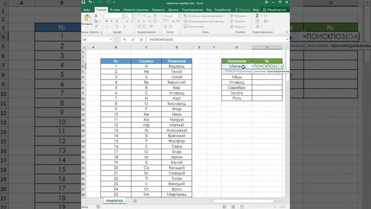Image resolution: width=371 pixels, height=209 pixels.
Task: Copy the selection using the Copy icon
Action: coord(96,21)
